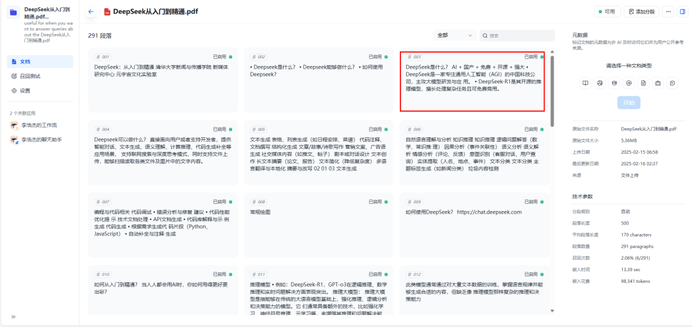The width and height of the screenshot is (692, 327).
Task: Click scrollbar down arrow of segment list
Action: pos(552,310)
